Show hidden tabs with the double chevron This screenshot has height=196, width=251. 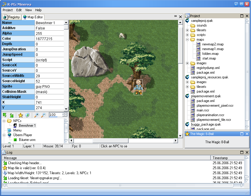(x=175, y=16)
